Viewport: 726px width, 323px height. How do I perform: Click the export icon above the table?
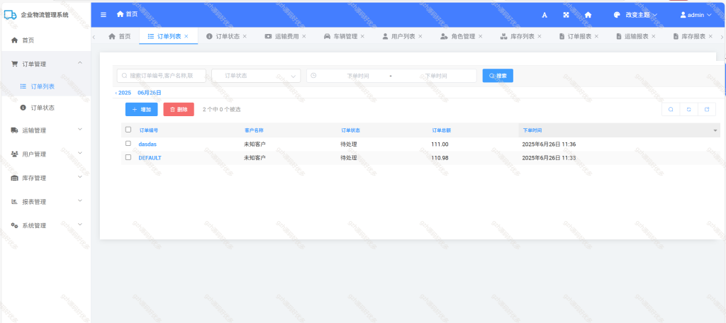click(x=707, y=109)
